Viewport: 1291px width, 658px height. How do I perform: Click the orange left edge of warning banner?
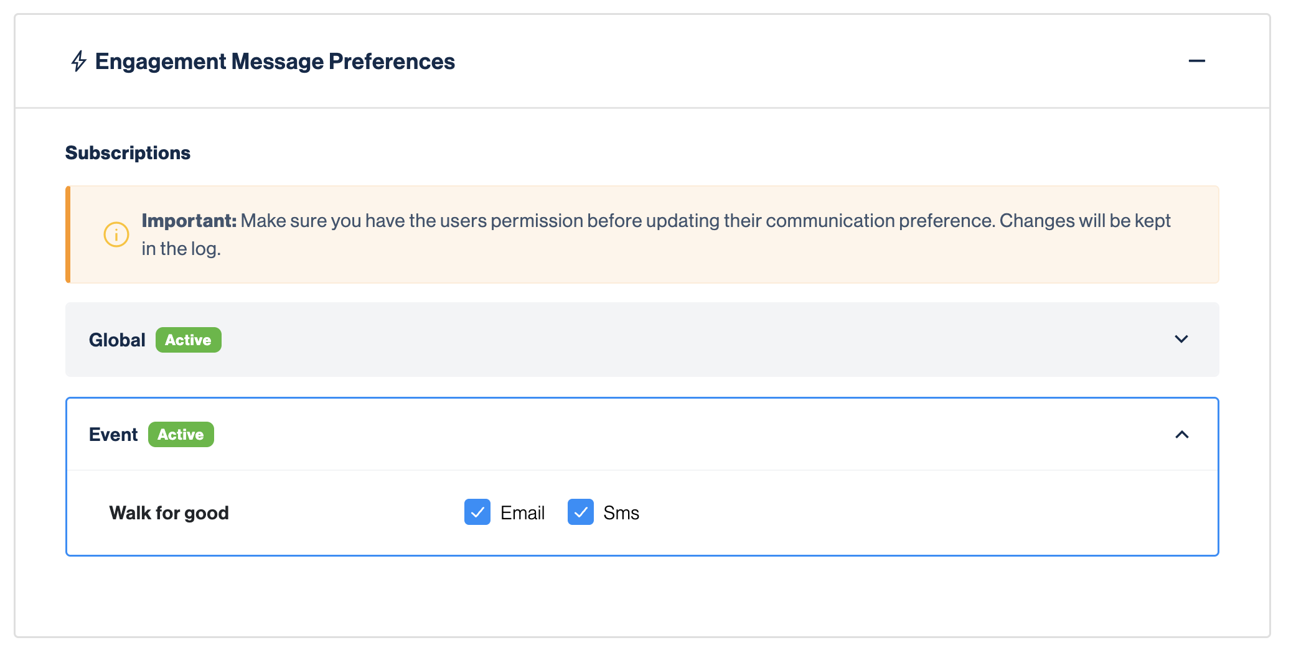(x=68, y=234)
